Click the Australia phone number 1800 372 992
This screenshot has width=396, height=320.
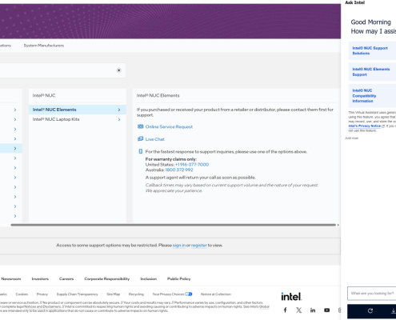click(x=179, y=170)
